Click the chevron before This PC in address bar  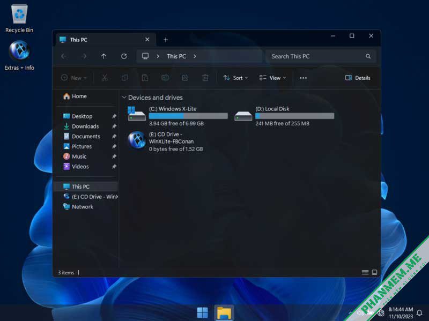158,56
